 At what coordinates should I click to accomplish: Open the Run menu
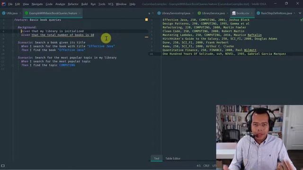coord(93,4)
